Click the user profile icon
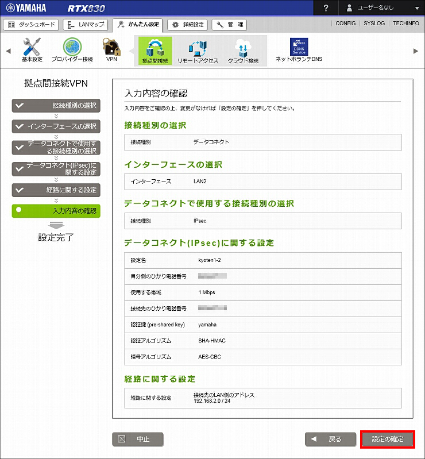Image resolution: width=425 pixels, height=459 pixels. click(349, 8)
